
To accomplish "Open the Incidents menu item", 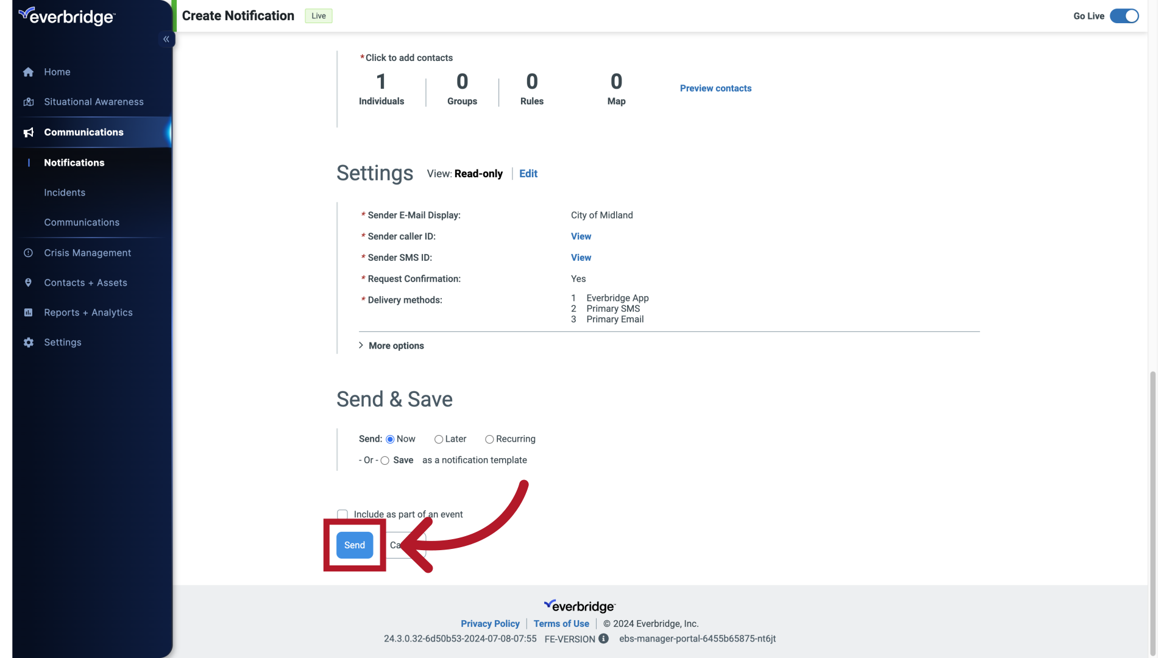I will 65,192.
